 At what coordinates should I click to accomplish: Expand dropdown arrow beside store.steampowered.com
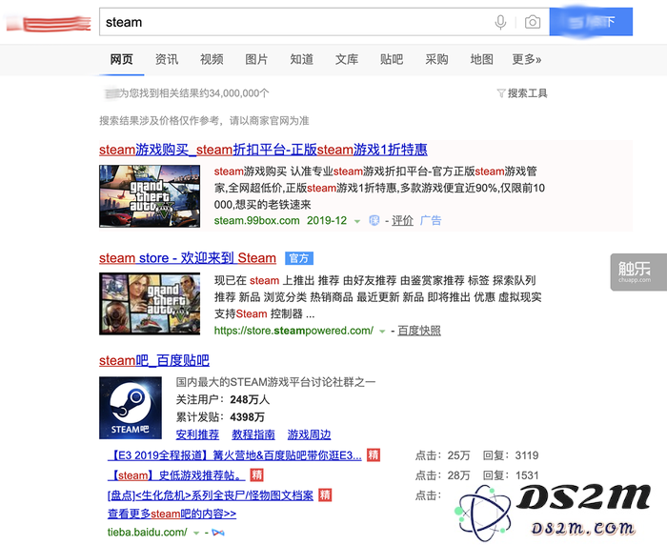pos(382,332)
